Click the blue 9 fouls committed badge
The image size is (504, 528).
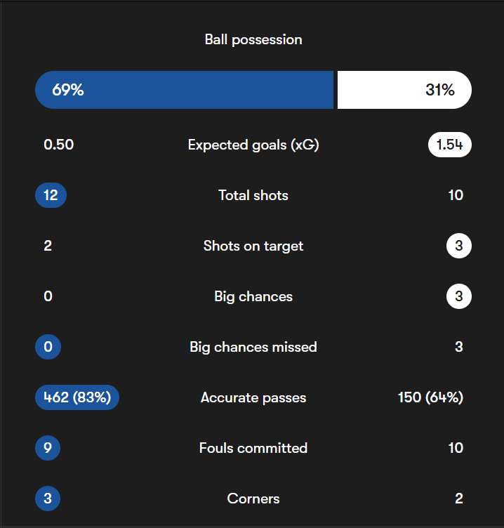[48, 448]
